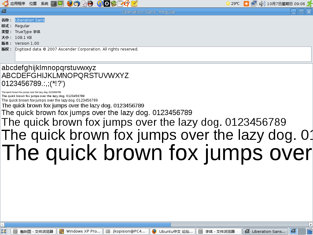The image size is (313, 235).
Task: Click the font viewer window menu icon
Action: point(4,11)
